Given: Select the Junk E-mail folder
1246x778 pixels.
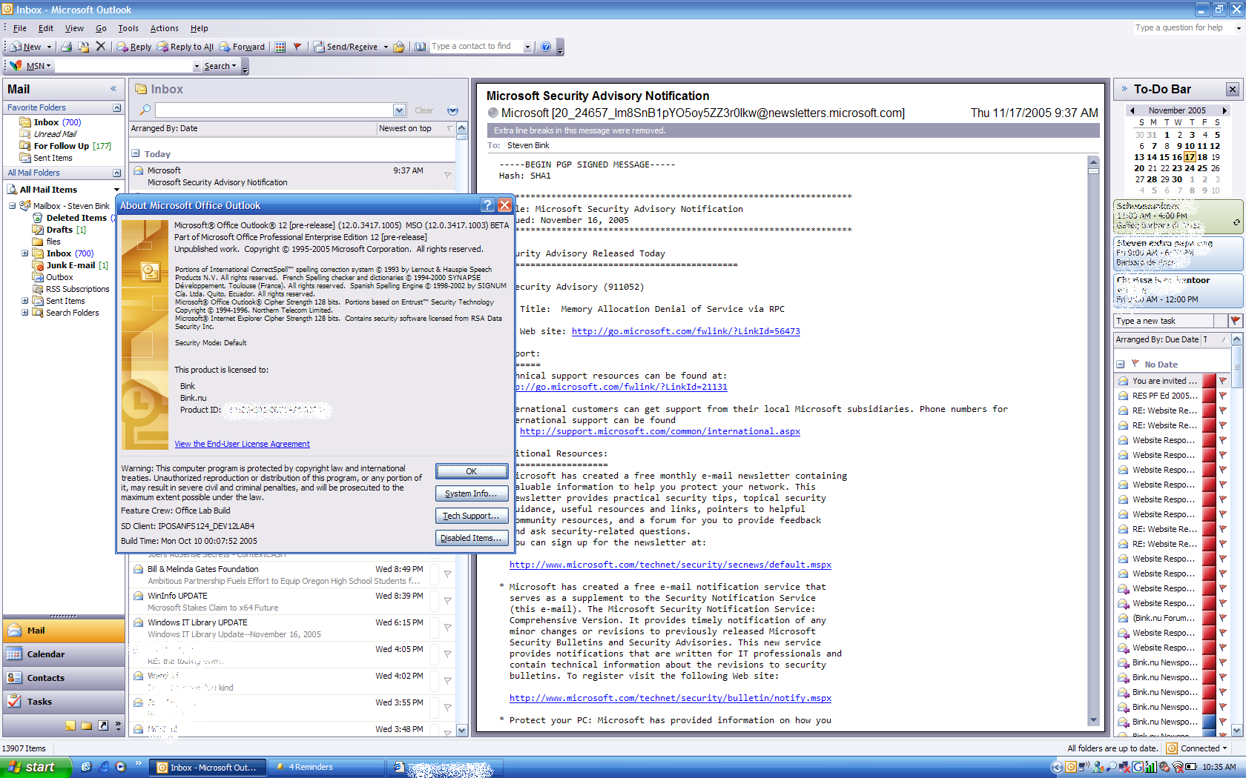Looking at the screenshot, I should (70, 265).
